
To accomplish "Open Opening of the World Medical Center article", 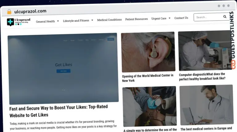I will (148, 78).
